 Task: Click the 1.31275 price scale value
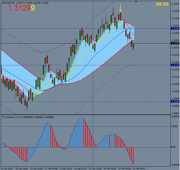[x=175, y=48]
